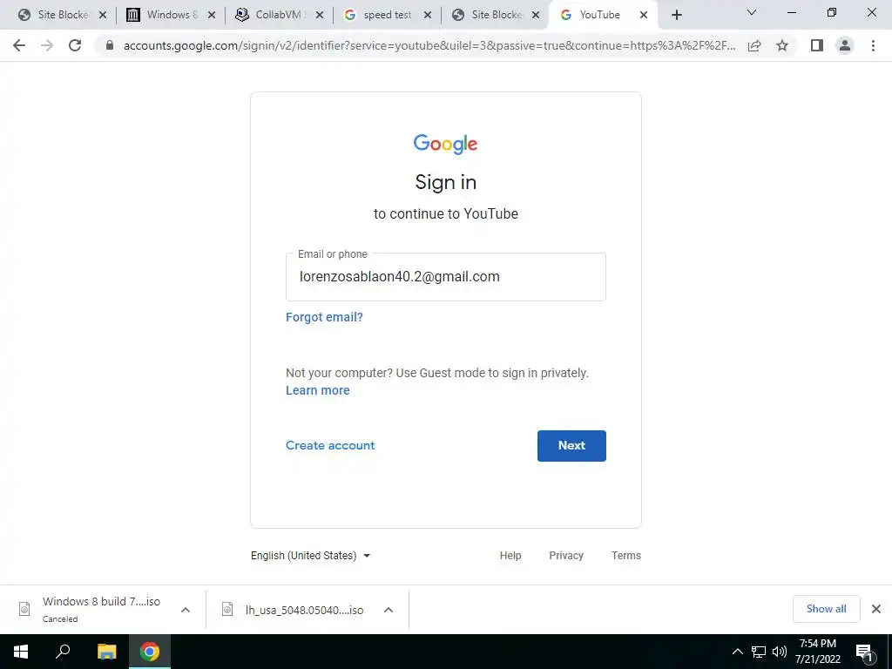Open Chrome's three-dot menu
The image size is (892, 669).
pyautogui.click(x=873, y=45)
